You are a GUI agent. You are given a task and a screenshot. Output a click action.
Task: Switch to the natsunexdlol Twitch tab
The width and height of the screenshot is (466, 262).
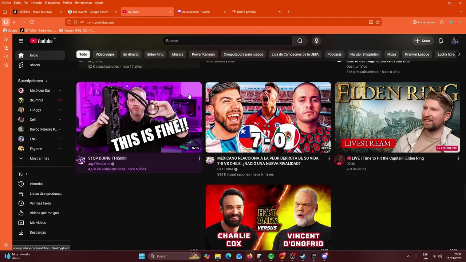(x=202, y=12)
